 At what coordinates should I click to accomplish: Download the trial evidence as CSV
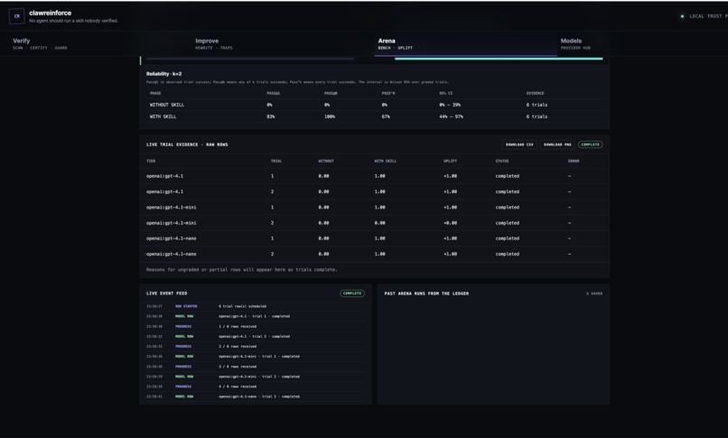519,144
